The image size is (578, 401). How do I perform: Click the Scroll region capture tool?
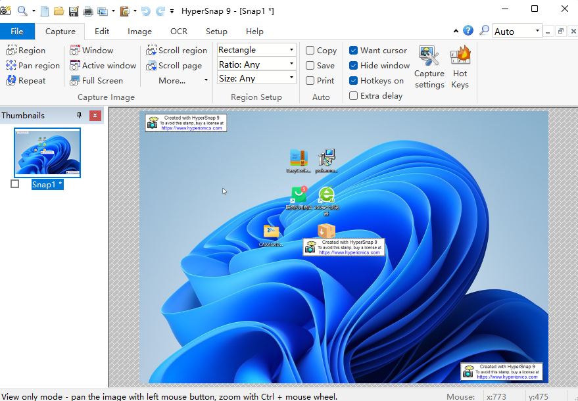coord(176,51)
